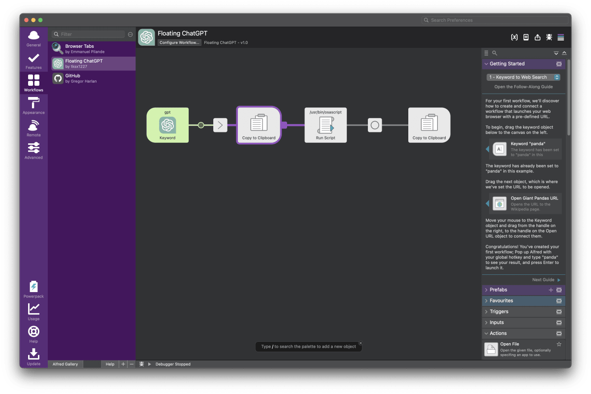Open the Appearance settings
591x394 pixels.
point(33,106)
